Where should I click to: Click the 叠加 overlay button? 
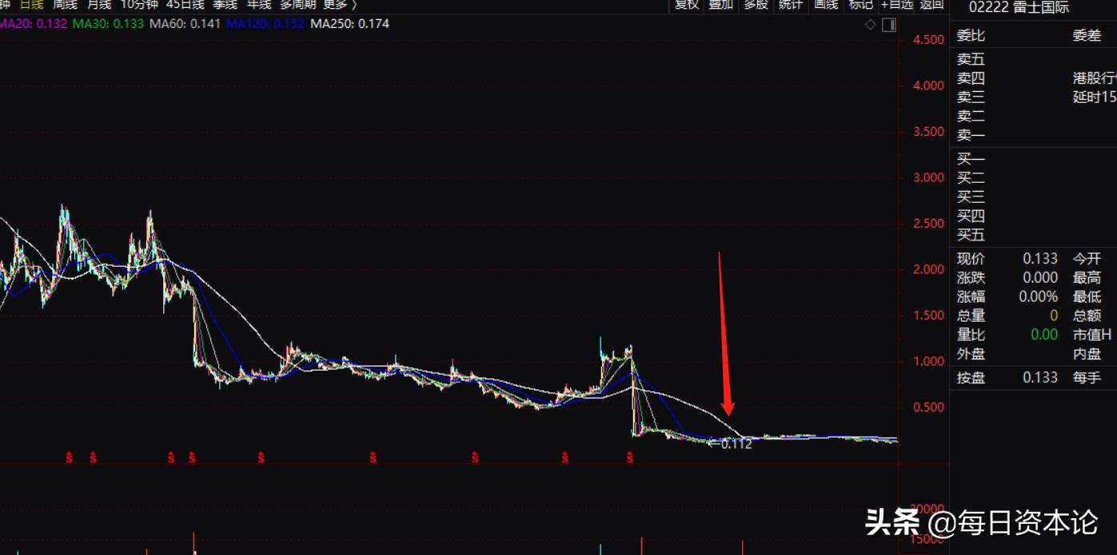720,5
